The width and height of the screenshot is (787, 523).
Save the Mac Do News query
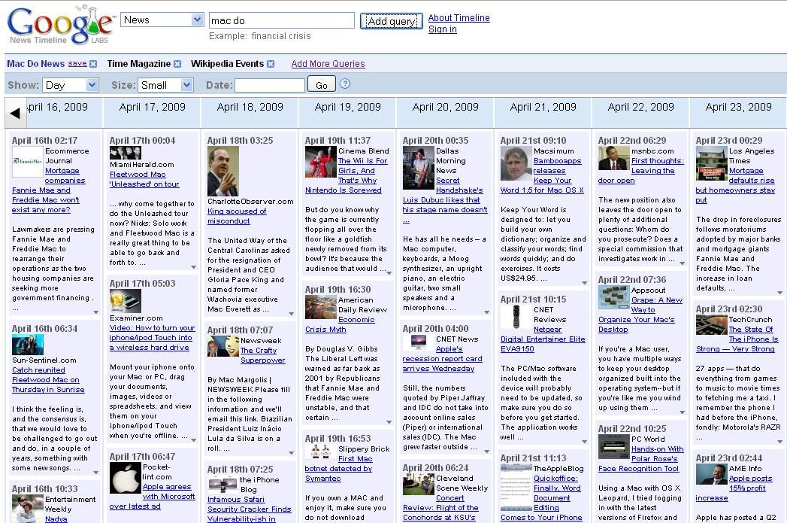click(x=77, y=63)
